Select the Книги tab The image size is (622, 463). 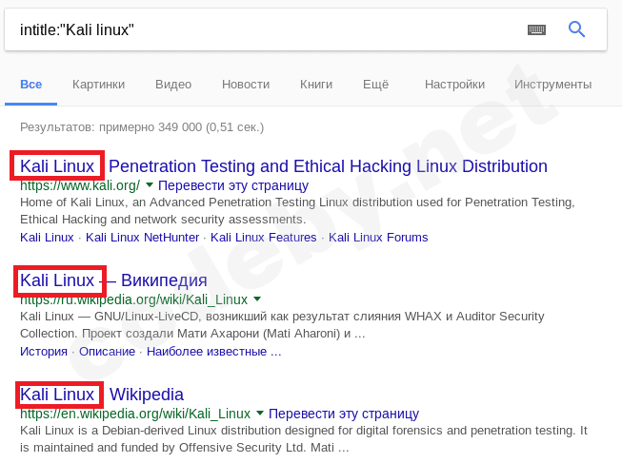coord(316,84)
